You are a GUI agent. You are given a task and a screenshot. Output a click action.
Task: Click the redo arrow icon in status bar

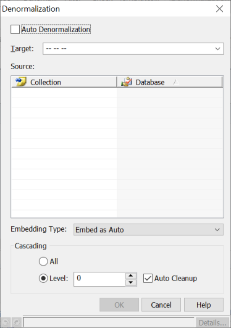coord(17,322)
